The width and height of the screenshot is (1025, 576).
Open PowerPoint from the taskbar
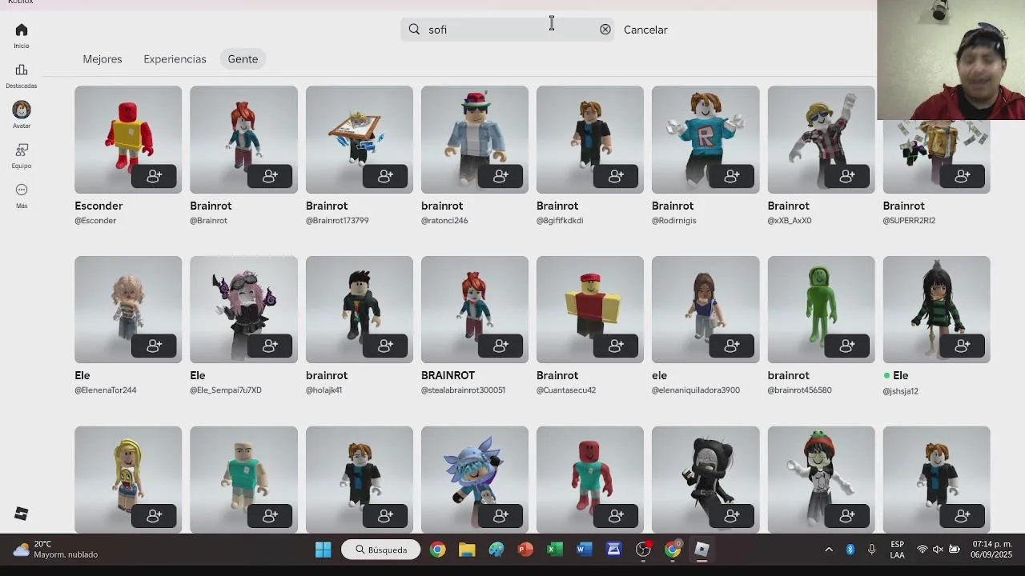(x=525, y=550)
